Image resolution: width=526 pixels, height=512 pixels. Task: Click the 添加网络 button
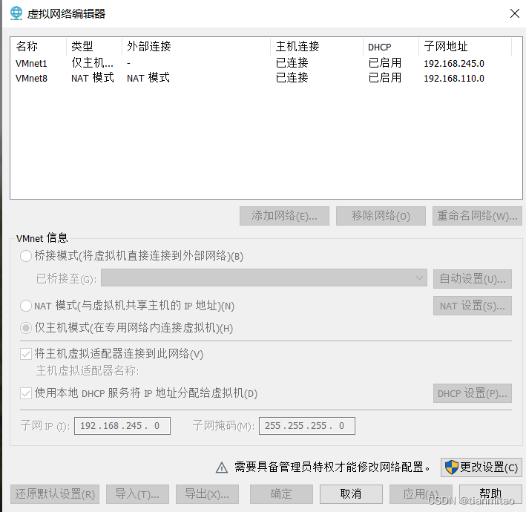coord(284,216)
